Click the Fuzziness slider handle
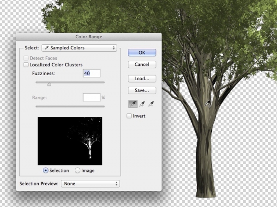Image resolution: width=277 pixels, height=207 pixels. click(49, 84)
